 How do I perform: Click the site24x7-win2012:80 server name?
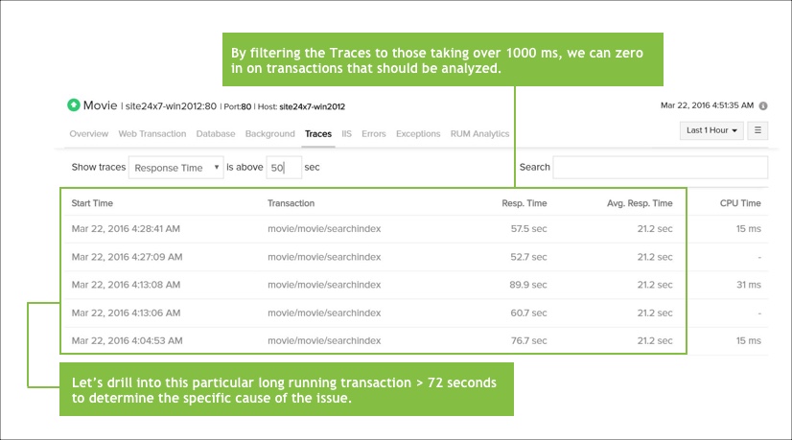tap(171, 106)
